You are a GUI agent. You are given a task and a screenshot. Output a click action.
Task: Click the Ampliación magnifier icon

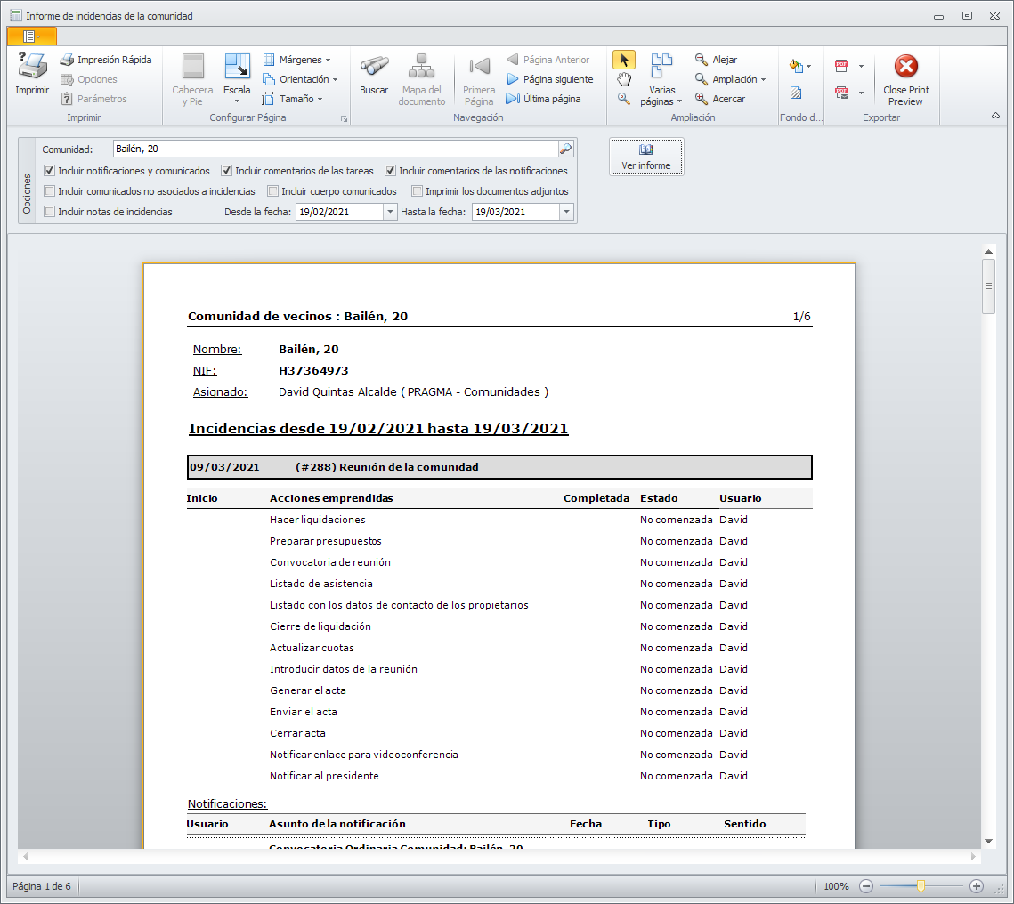[701, 79]
